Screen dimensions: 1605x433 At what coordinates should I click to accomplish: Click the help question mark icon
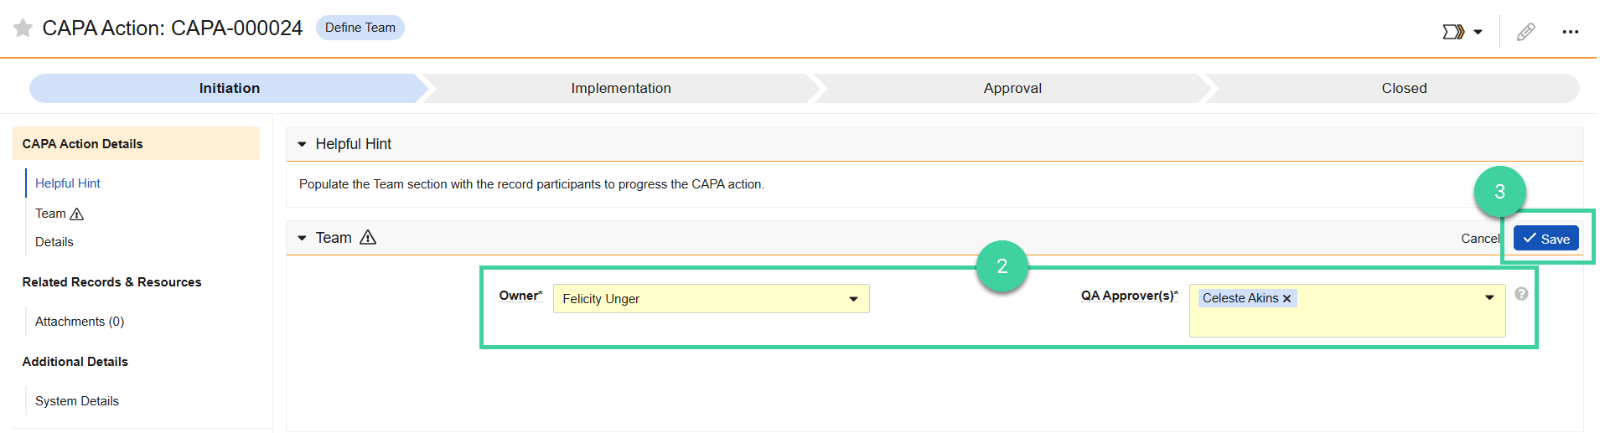[x=1521, y=294]
